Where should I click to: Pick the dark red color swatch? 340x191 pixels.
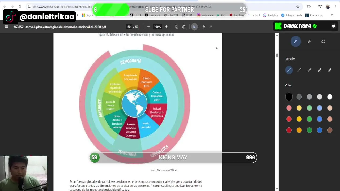pyautogui.click(x=289, y=130)
